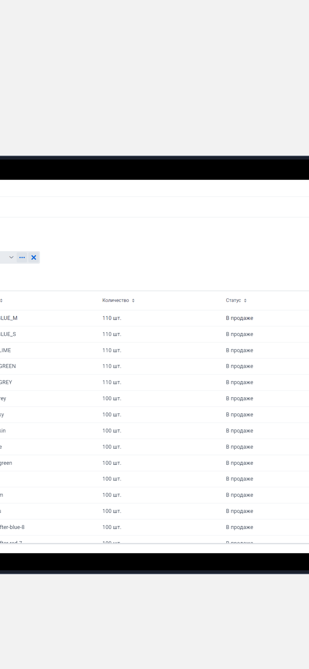This screenshot has width=309, height=669.
Task: Click the status cell in the kin row
Action: [239, 431]
